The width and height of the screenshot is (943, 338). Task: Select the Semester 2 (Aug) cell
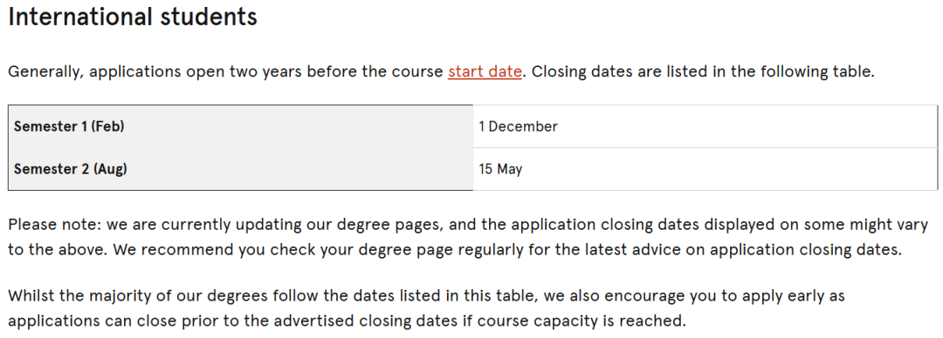(241, 169)
